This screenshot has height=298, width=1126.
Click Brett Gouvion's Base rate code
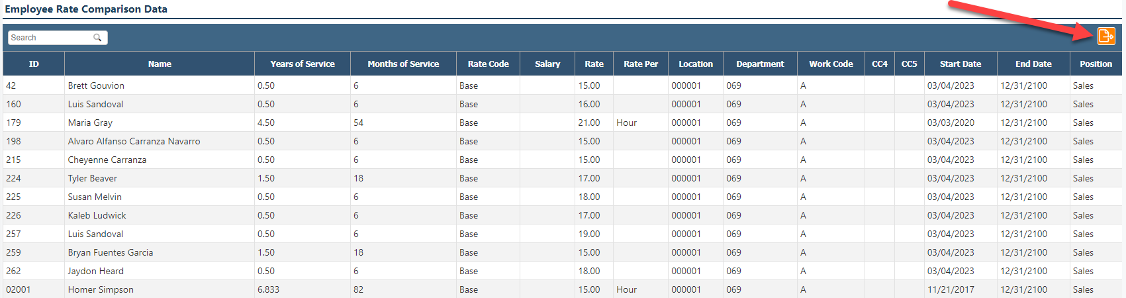(469, 85)
